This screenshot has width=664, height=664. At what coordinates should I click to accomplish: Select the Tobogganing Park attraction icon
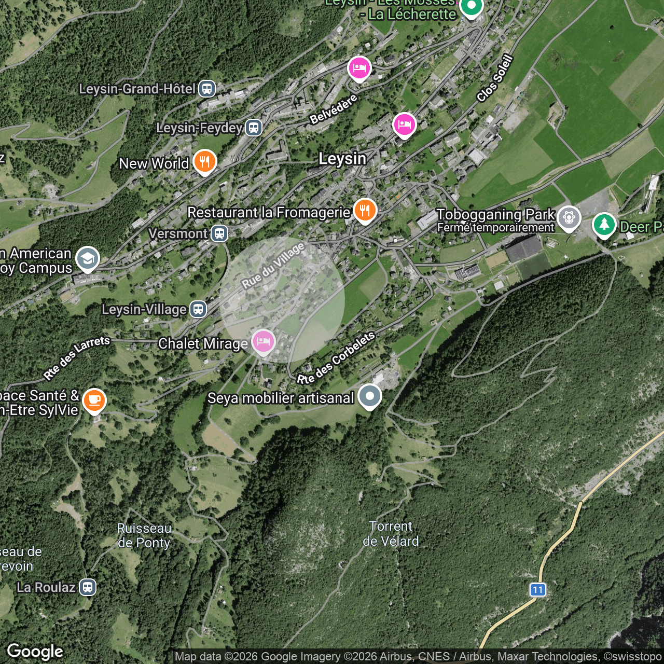(x=569, y=217)
